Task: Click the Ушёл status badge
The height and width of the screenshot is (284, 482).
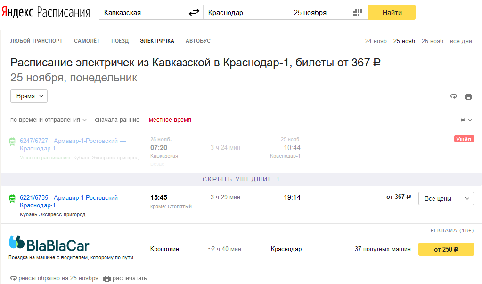Action: pos(464,139)
